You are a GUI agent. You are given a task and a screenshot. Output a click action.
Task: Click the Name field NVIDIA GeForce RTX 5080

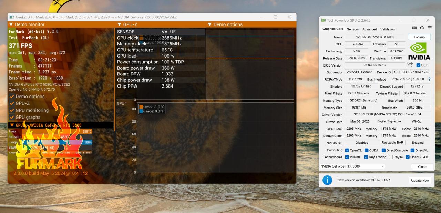(375, 37)
